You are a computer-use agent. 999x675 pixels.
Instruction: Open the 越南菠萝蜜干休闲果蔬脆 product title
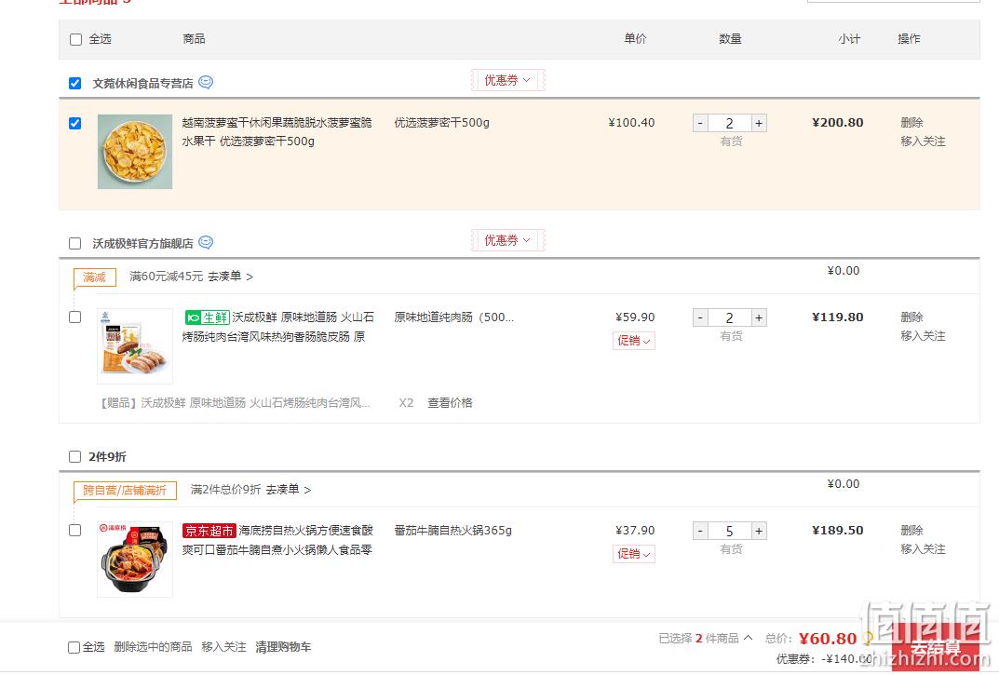[277, 132]
